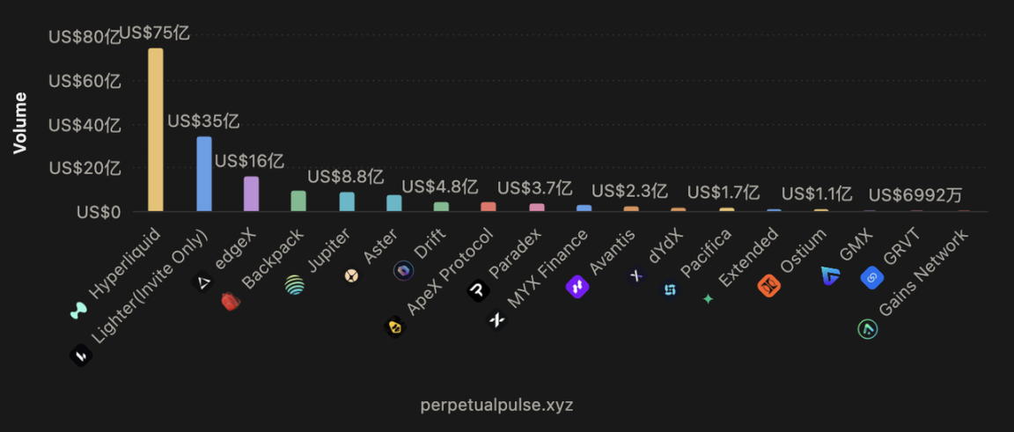Select the purple MYX Finance logo

577,286
